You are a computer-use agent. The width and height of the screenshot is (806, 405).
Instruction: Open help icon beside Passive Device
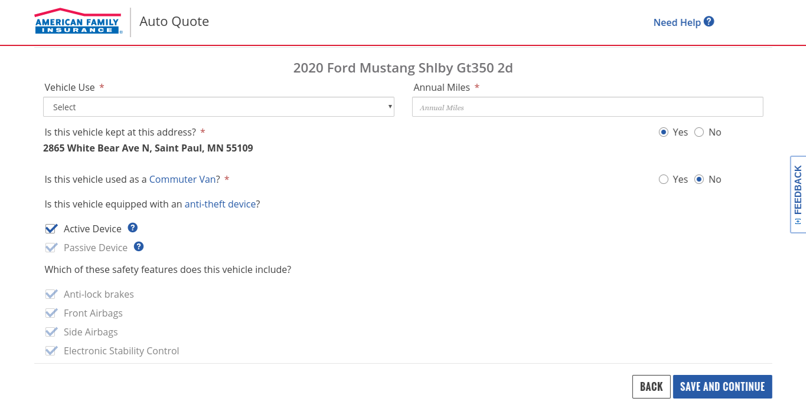[x=139, y=246]
